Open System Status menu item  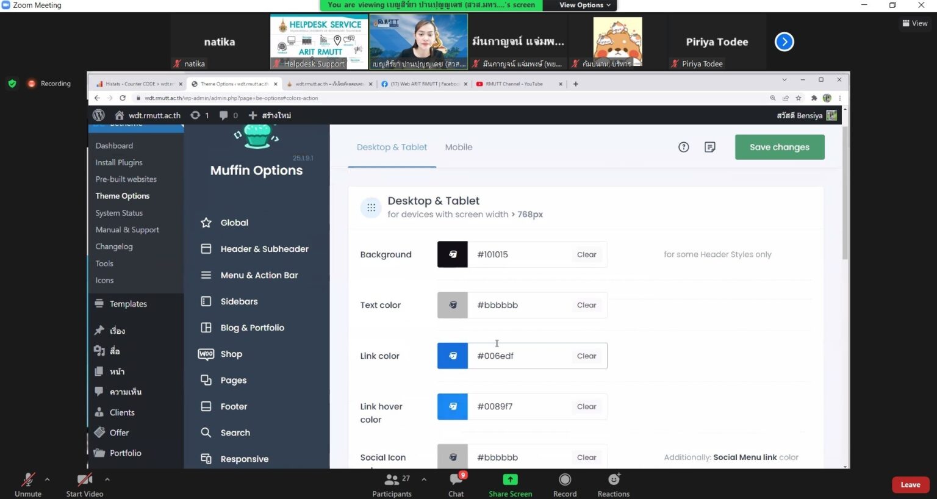pos(119,213)
